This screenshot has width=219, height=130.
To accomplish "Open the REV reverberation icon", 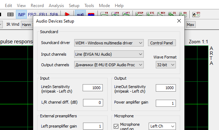I will pos(161,14).
